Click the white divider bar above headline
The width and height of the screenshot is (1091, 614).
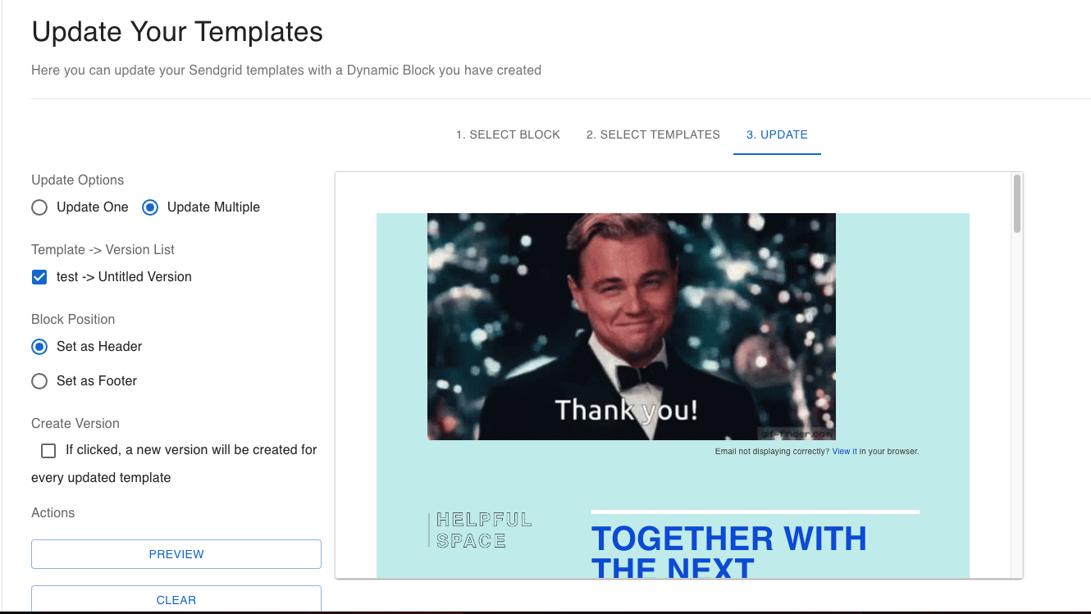pyautogui.click(x=755, y=512)
